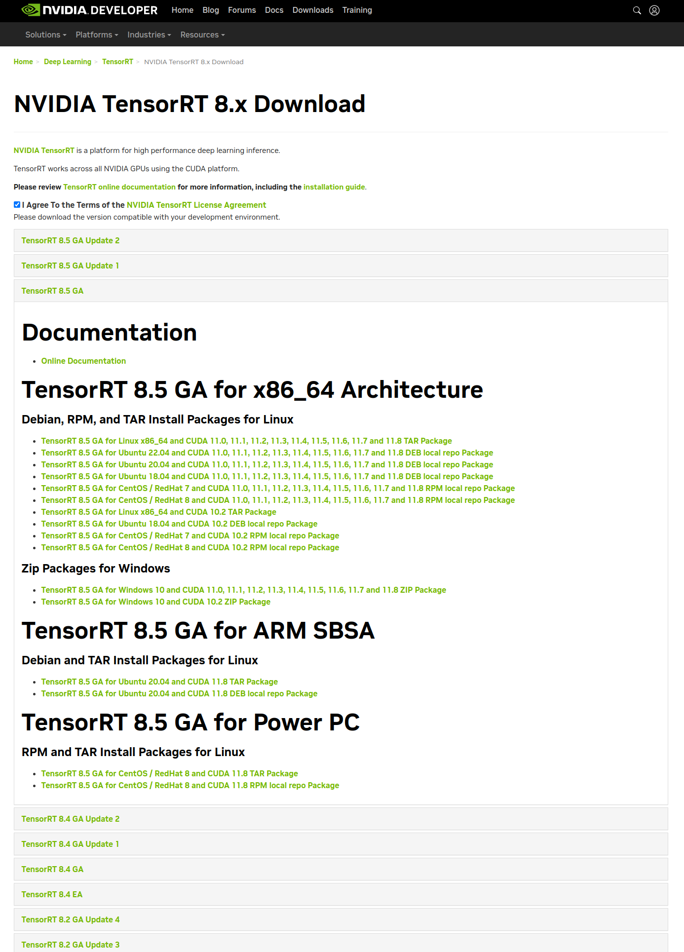This screenshot has width=684, height=952.
Task: Click the Home breadcrumb link
Action: (23, 62)
